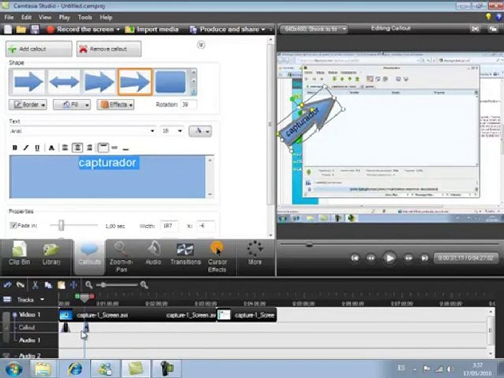The width and height of the screenshot is (504, 378).
Task: Toggle the Fade in checkbox
Action: point(14,225)
